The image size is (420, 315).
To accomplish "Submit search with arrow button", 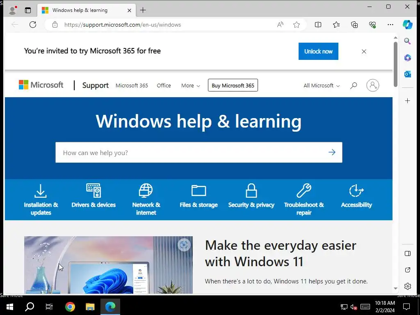I will tap(332, 153).
